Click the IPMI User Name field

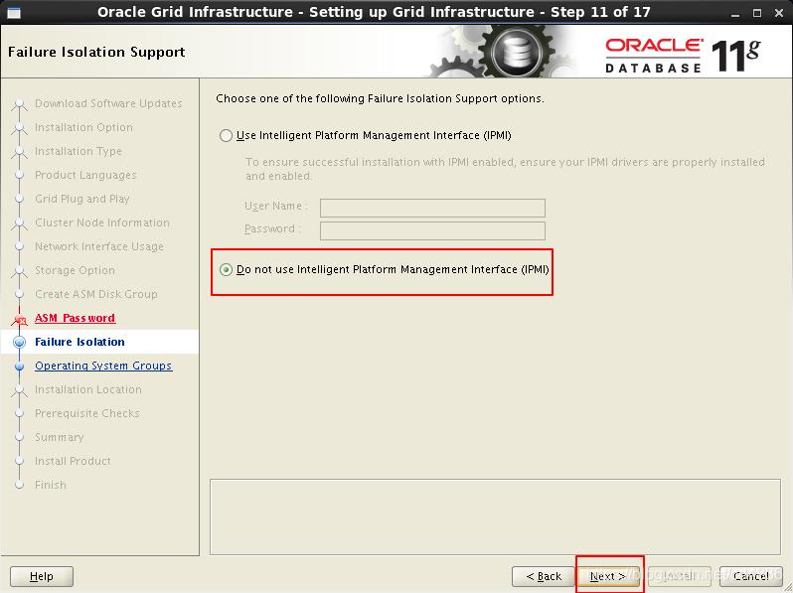click(x=432, y=208)
